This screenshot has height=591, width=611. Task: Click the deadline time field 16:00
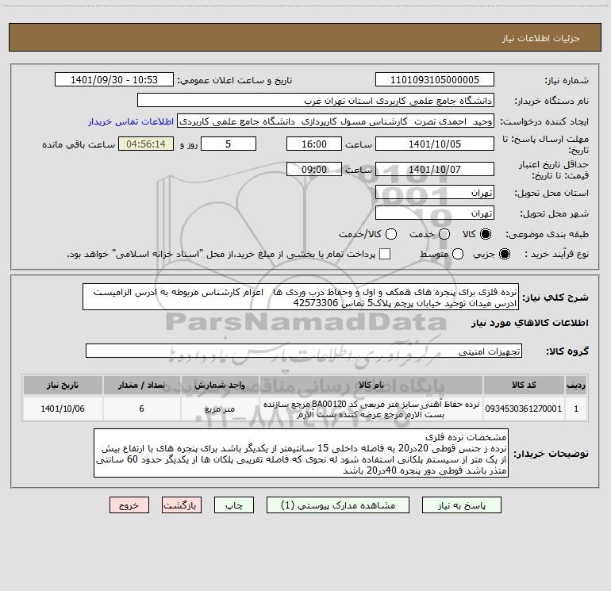314,144
